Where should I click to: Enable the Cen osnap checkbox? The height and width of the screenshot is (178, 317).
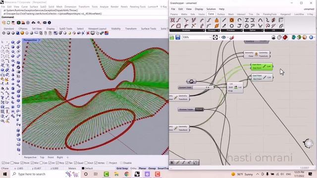pyautogui.click(x=41, y=163)
